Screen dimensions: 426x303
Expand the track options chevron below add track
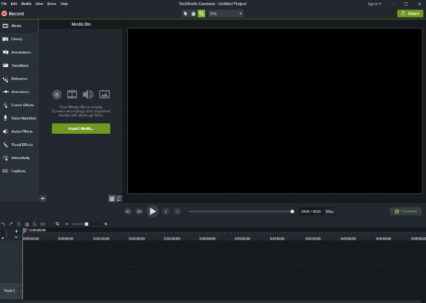[16, 237]
